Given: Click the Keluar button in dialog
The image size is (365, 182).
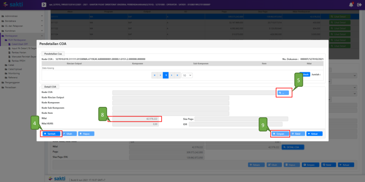Looking at the screenshot, I should coord(314,134).
